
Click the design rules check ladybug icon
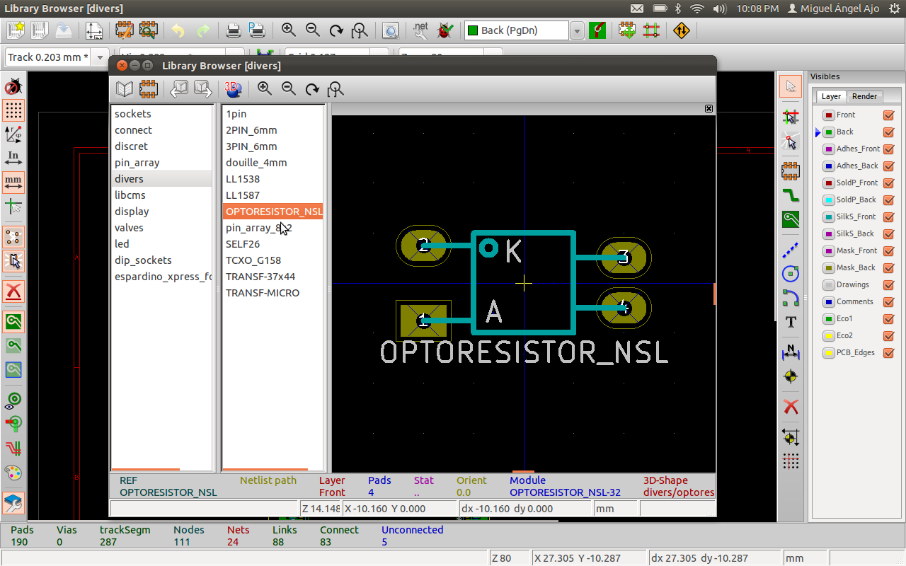tap(445, 30)
